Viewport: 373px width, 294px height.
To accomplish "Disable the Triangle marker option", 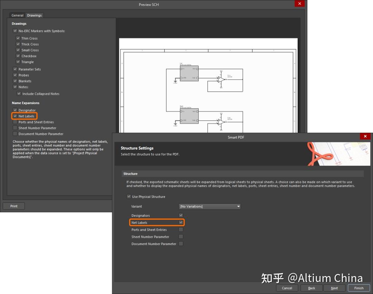I will [18, 62].
